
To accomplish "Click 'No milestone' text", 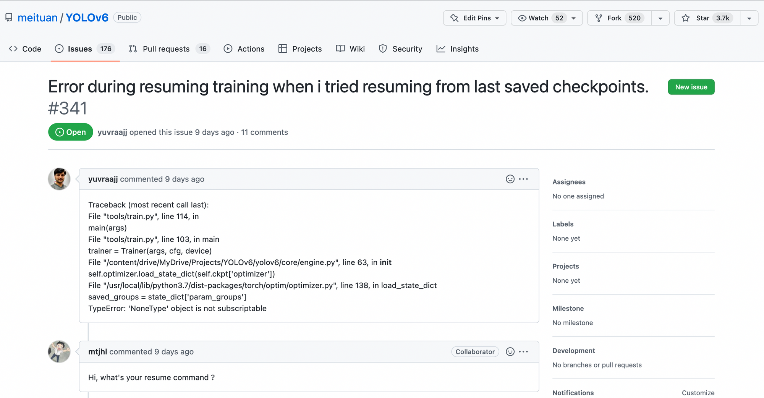I will click(x=573, y=323).
